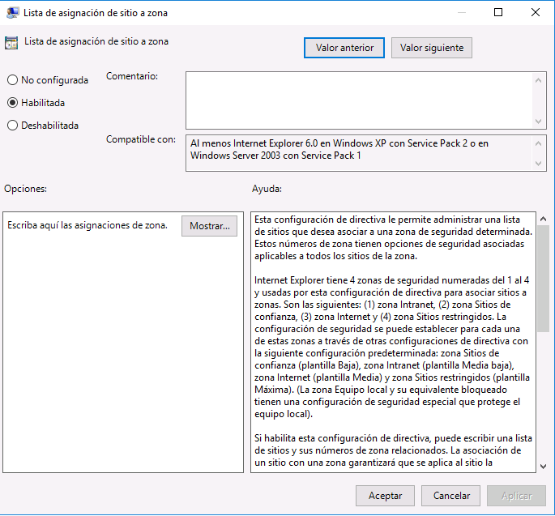Click the Aplicar button

(x=517, y=496)
